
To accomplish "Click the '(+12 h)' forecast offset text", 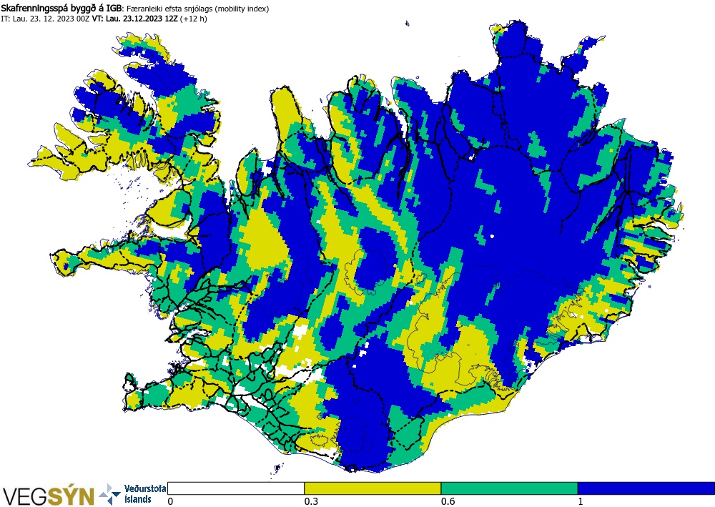I will (x=194, y=19).
